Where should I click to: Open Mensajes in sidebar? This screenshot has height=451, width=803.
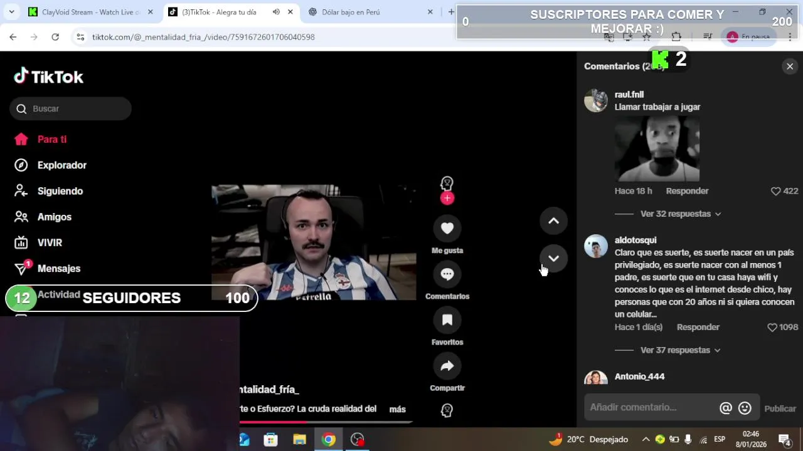[48, 268]
